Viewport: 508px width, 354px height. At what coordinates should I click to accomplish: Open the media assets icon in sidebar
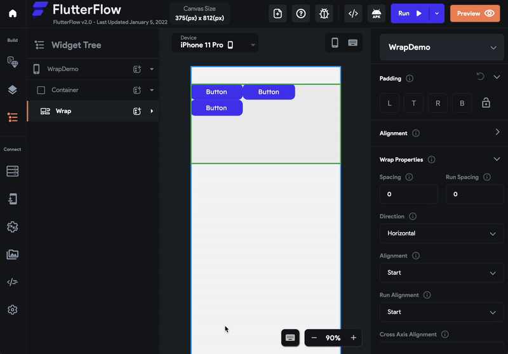13,254
